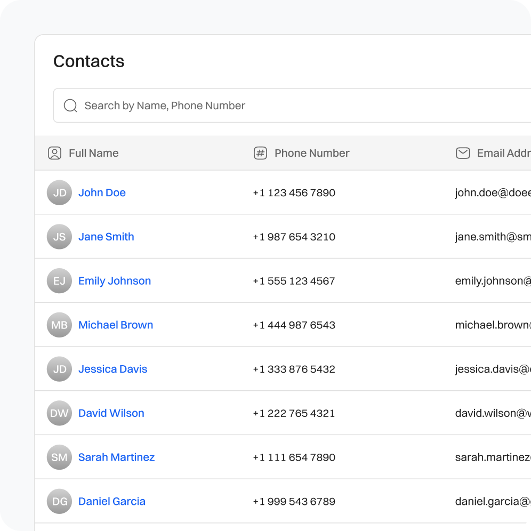Viewport: 531px width, 531px height.
Task: Click the DG avatar for Daniel Garcia
Action: tap(59, 501)
